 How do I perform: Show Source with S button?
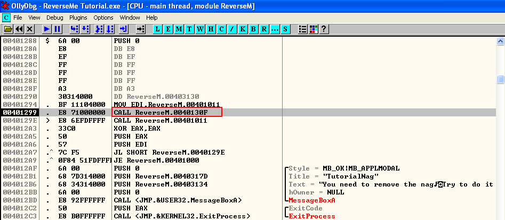[x=285, y=29]
